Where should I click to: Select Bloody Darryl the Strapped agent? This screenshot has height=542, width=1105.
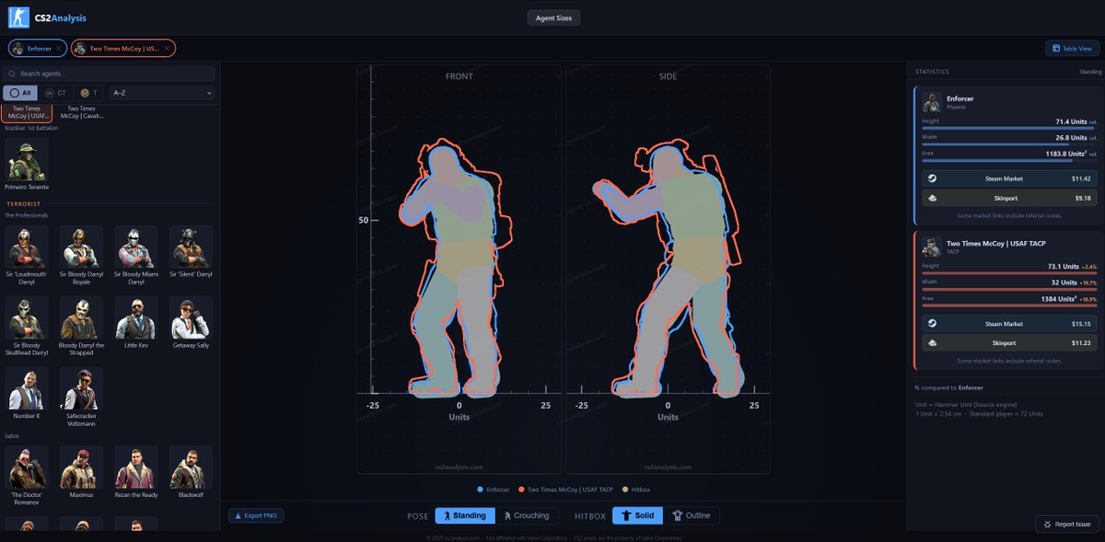pyautogui.click(x=81, y=326)
